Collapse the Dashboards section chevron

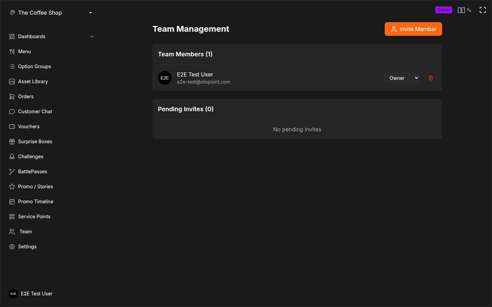[92, 36]
